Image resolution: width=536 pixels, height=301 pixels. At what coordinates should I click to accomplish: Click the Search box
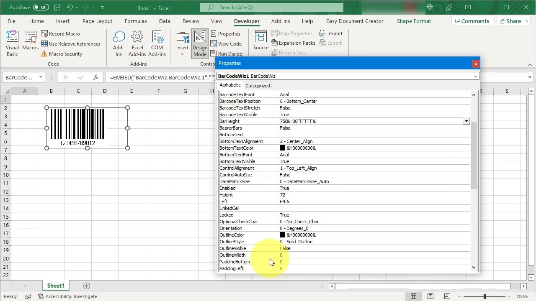coord(271,8)
